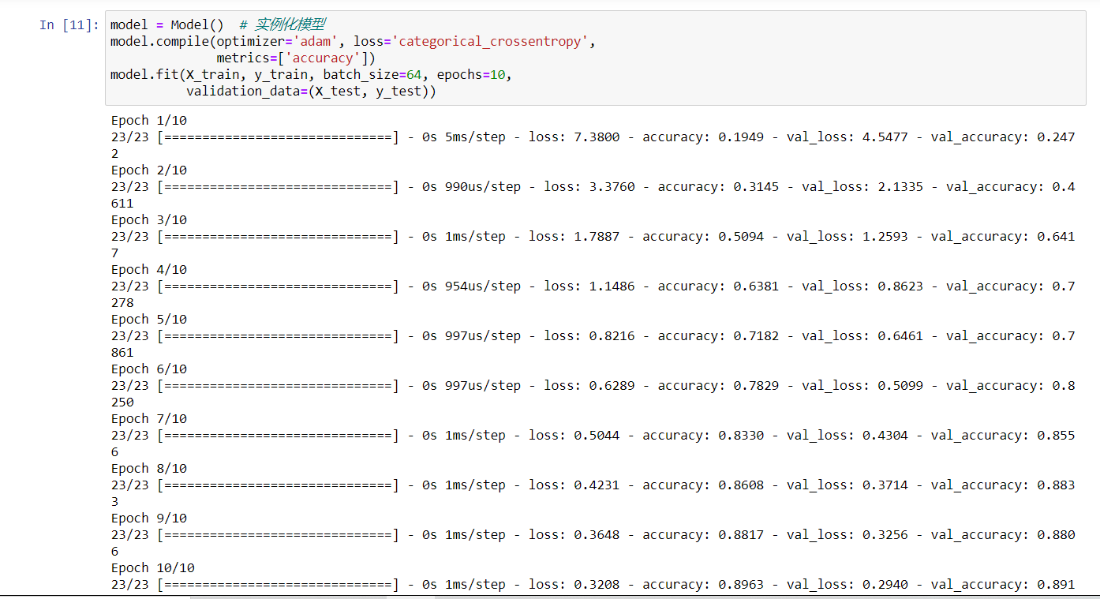The image size is (1100, 599).
Task: Click the 'Epoch 9/10' output line
Action: [149, 519]
